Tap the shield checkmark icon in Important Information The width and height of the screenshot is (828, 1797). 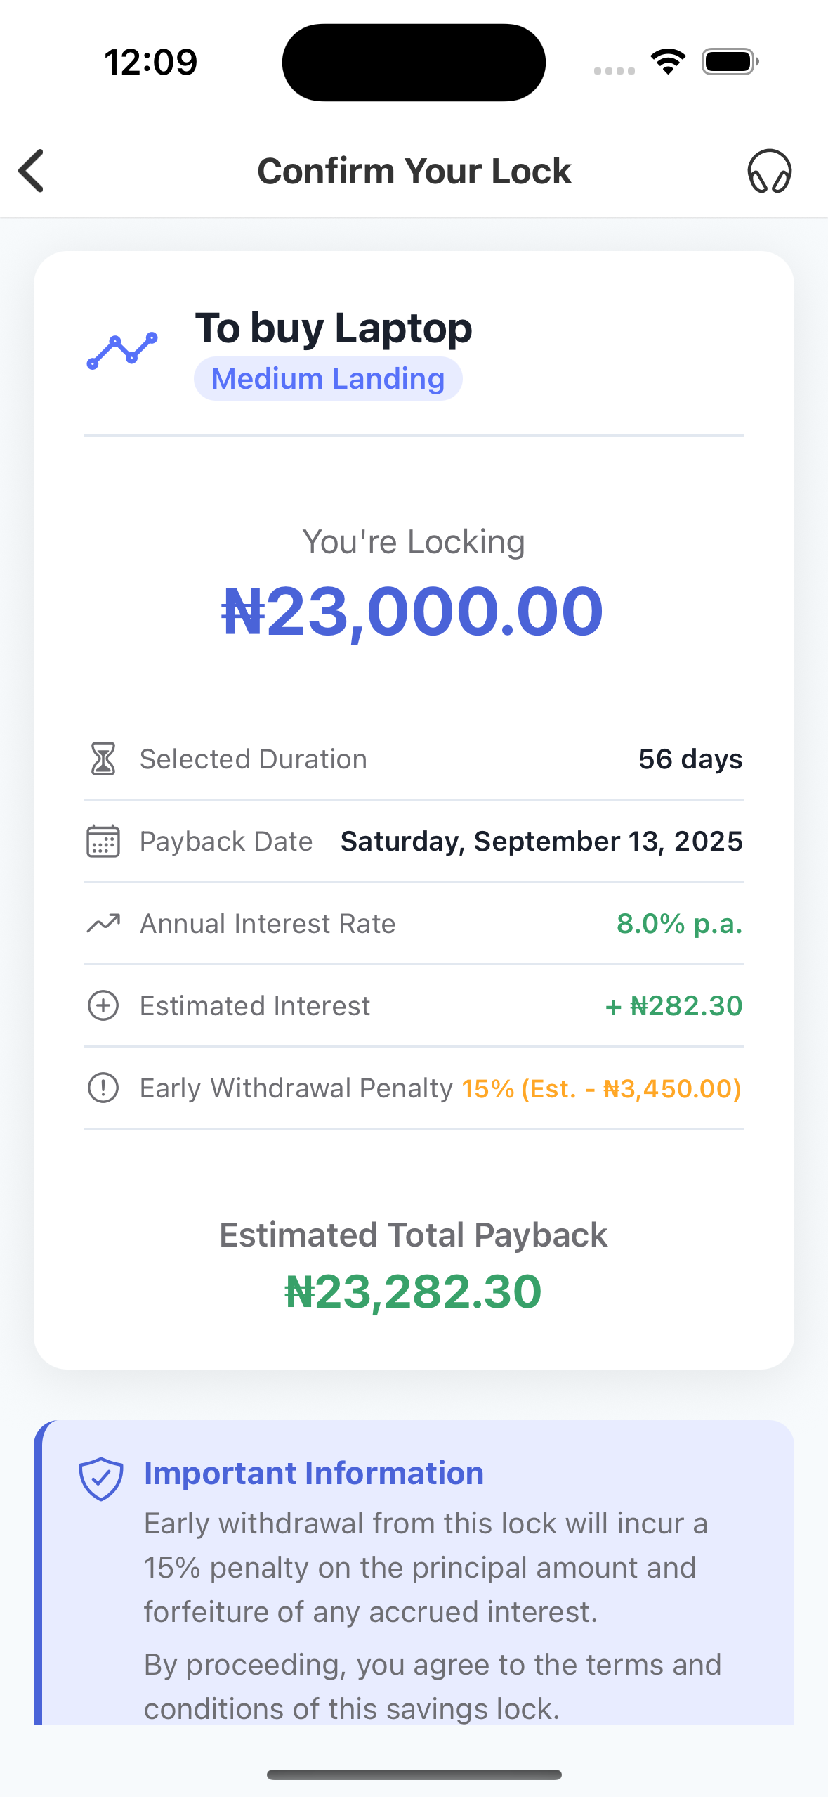click(101, 1478)
